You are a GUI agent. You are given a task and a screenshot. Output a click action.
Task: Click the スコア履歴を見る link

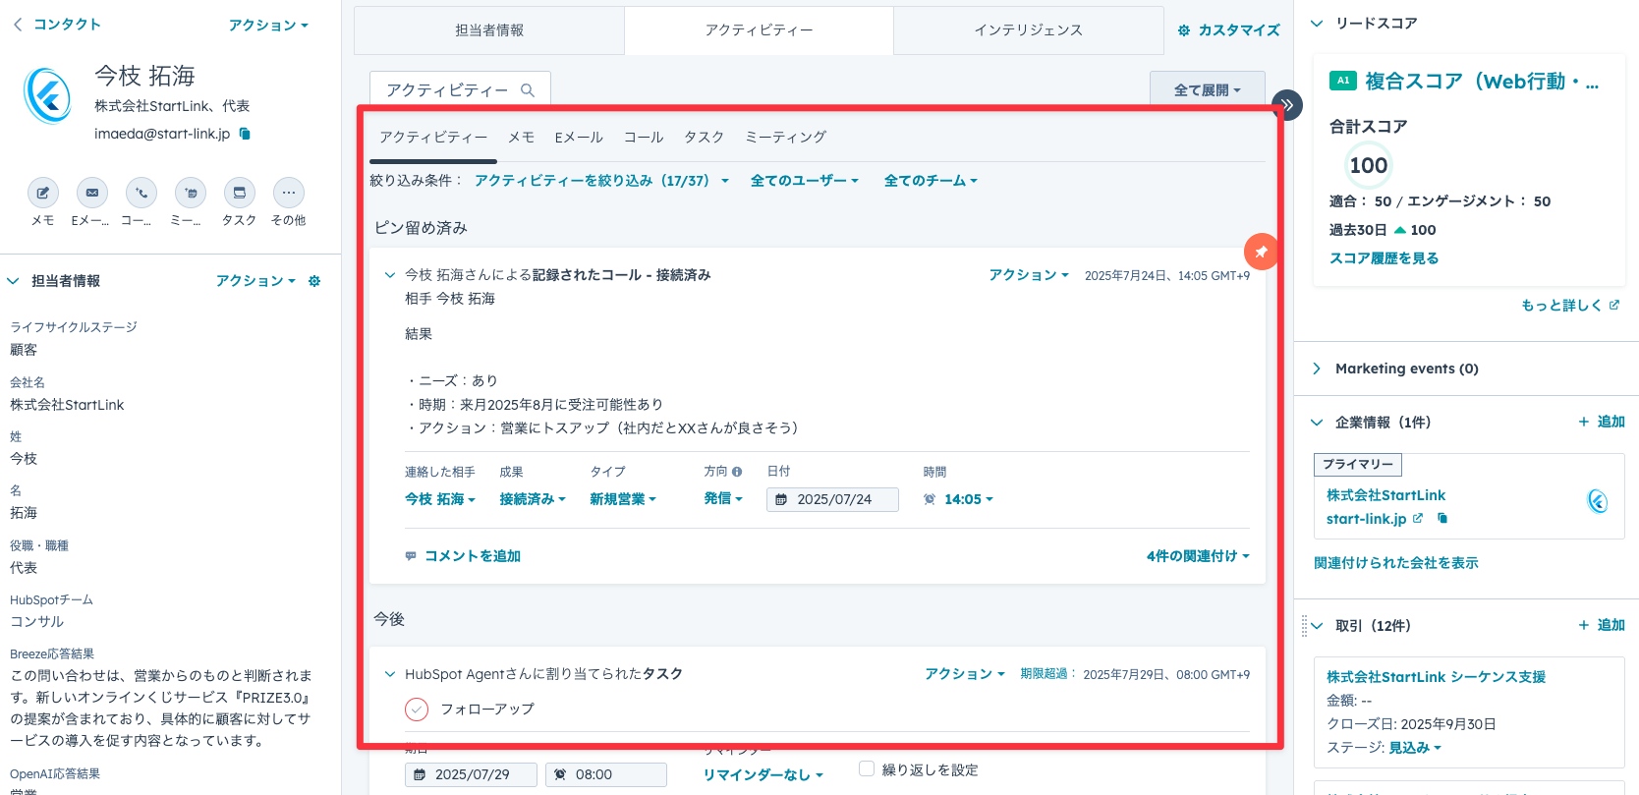(1384, 258)
